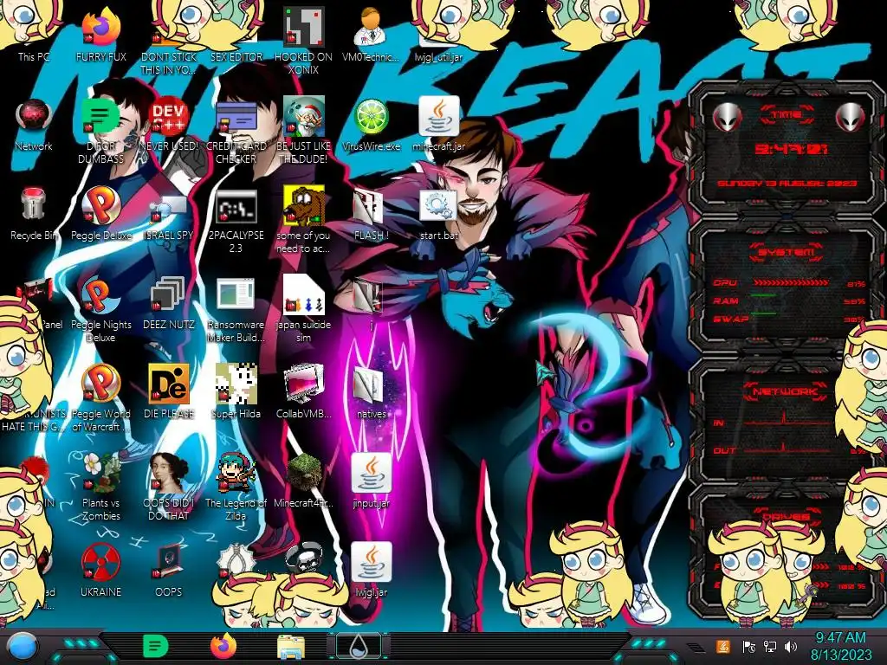Open the UKRAINE radiation icon

[x=100, y=570]
